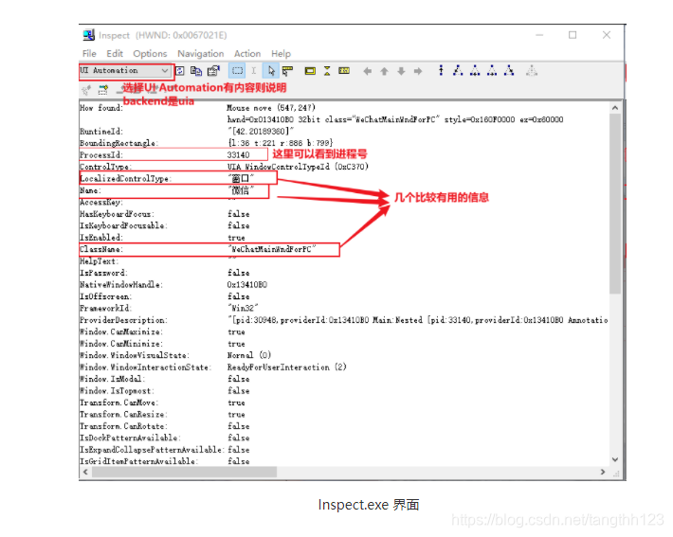Select the 'ProviderDescription:' property label
This screenshot has height=537, width=673.
(x=123, y=320)
